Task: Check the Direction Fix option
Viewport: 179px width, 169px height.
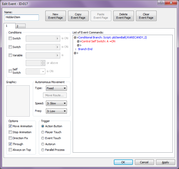Action: [10, 138]
